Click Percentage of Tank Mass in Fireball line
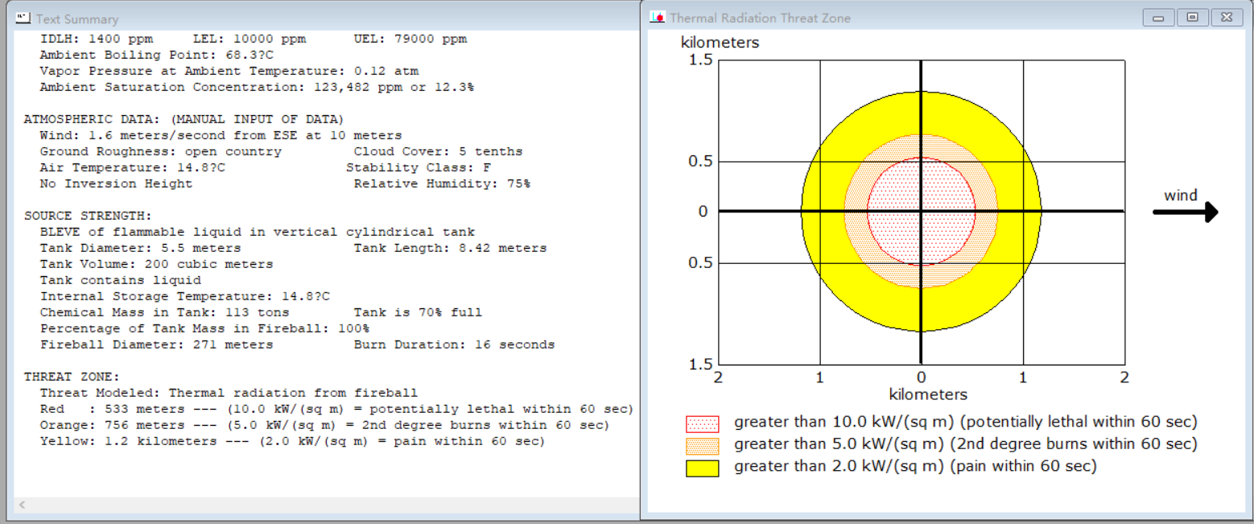Screen dimensions: 1254x524 204,328
